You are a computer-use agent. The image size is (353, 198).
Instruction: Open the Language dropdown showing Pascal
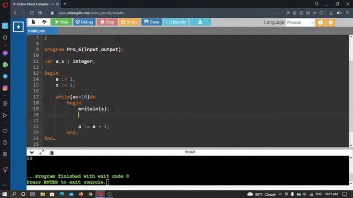pyautogui.click(x=300, y=23)
